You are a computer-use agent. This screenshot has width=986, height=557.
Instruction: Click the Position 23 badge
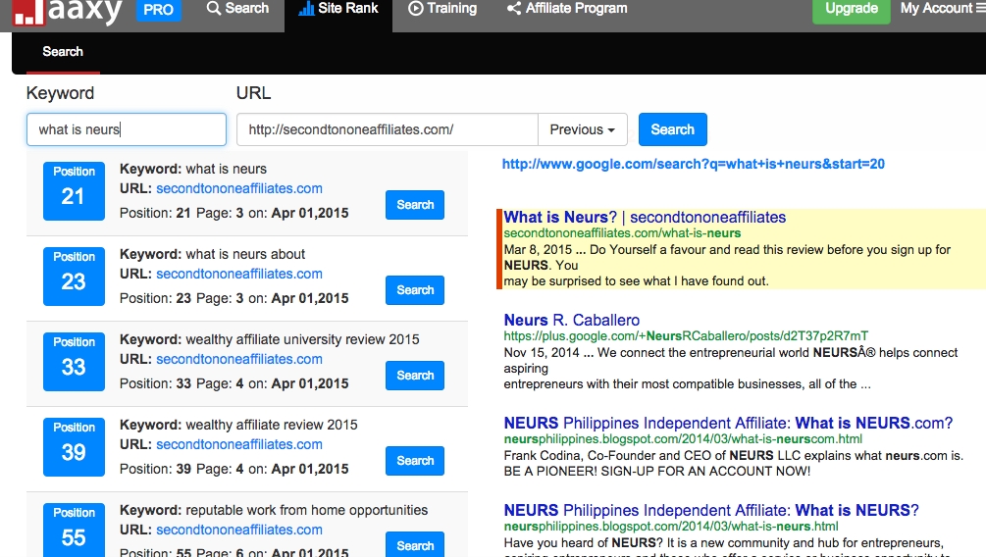point(74,277)
